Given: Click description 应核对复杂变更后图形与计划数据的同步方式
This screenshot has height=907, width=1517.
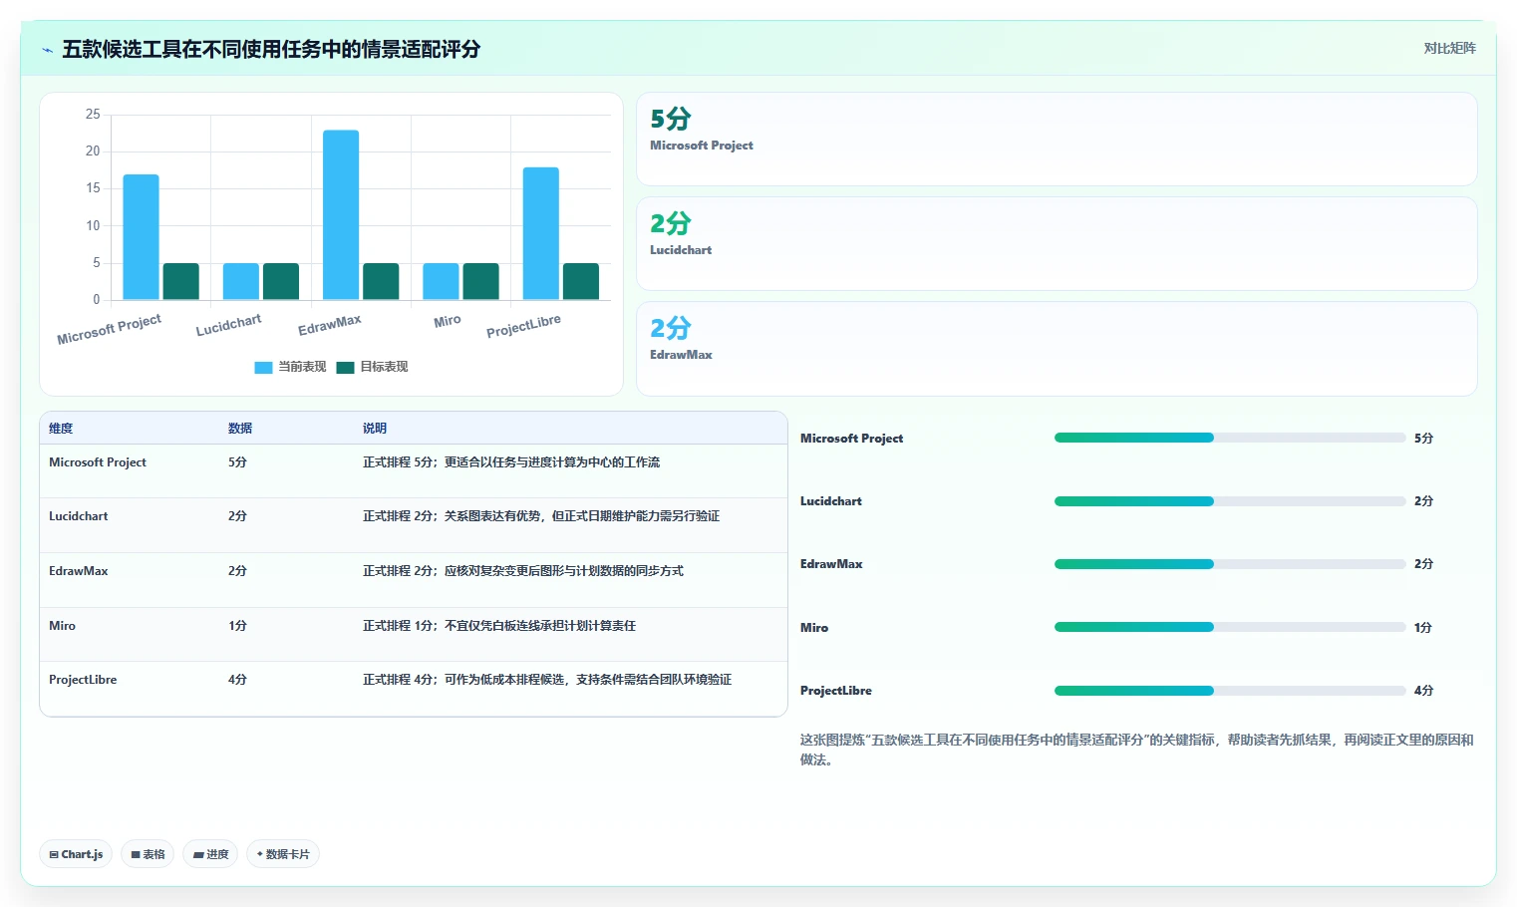Looking at the screenshot, I should 564,571.
